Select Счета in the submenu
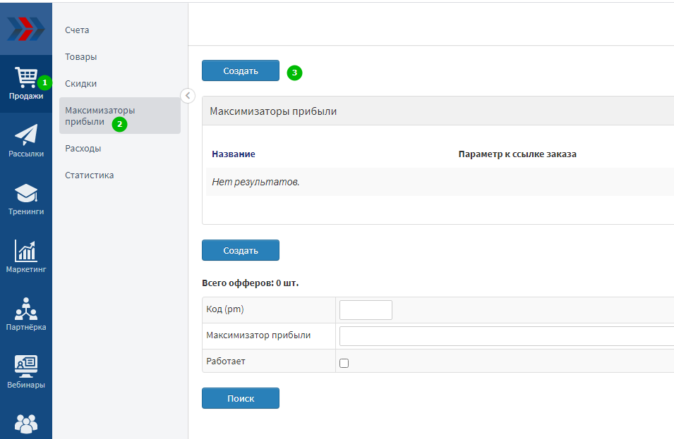Image resolution: width=674 pixels, height=439 pixels. 77,30
